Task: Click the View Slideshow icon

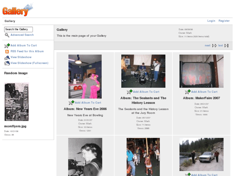Action: (x=7, y=57)
